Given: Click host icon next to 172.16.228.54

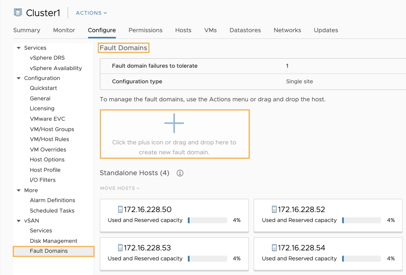Looking at the screenshot, I should pos(274,248).
